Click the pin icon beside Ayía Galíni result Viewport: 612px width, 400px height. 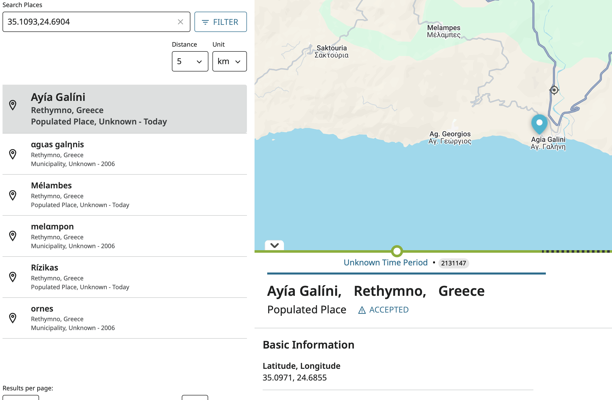click(13, 105)
